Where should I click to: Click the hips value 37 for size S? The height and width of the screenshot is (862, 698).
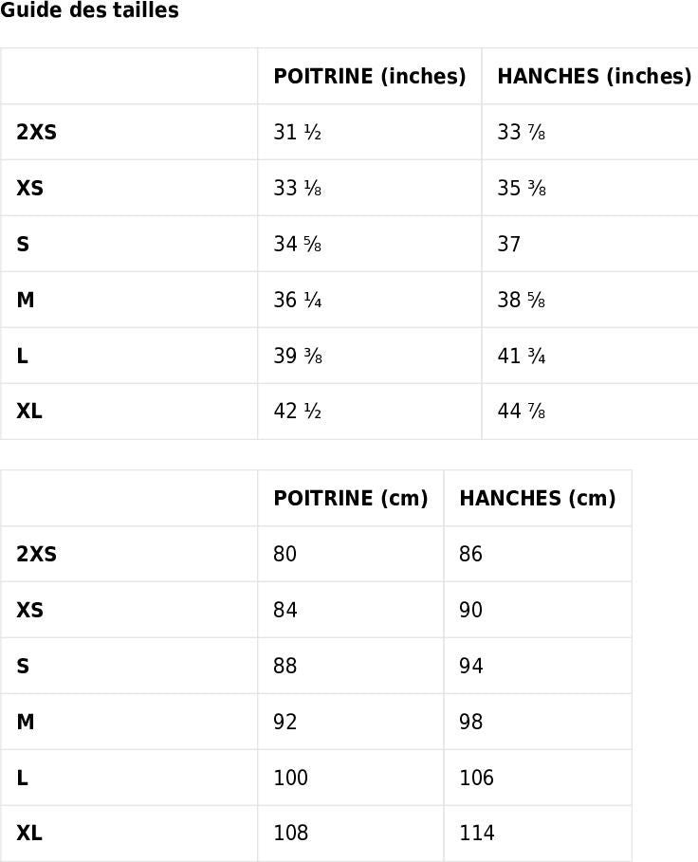509,245
